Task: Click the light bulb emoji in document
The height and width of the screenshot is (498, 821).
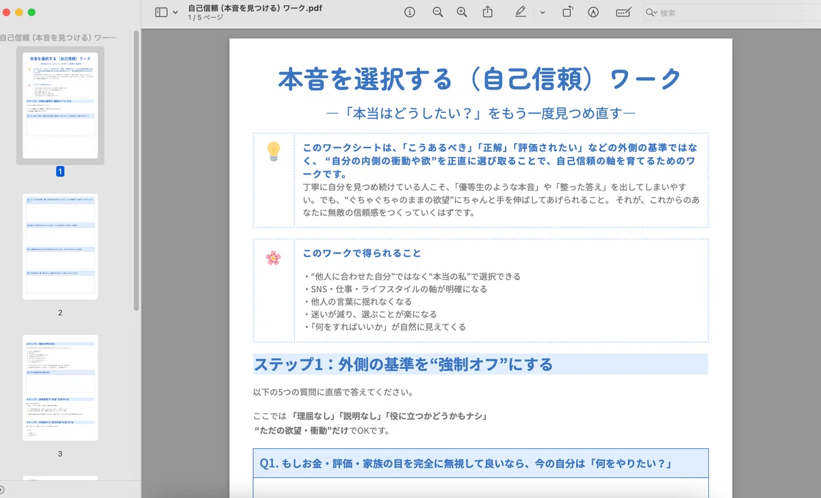Action: 274,151
